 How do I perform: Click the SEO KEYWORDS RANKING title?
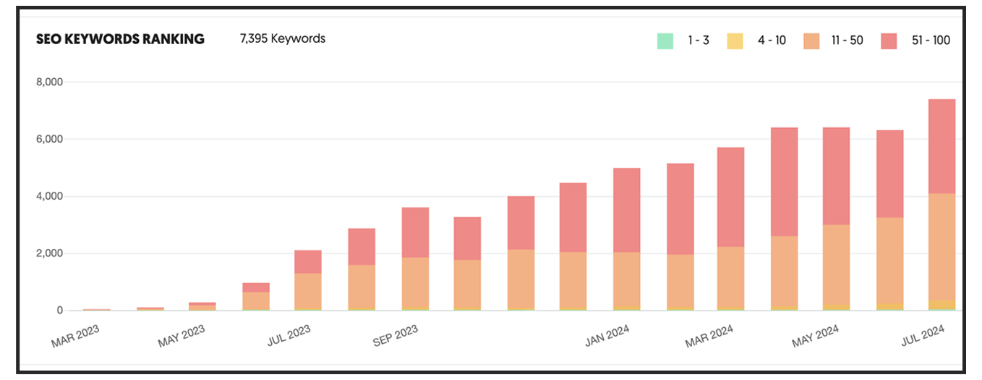120,39
